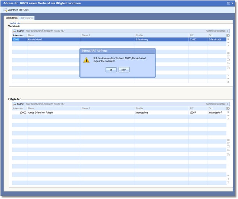Click Nein in the BüroWARE Abfrage dialog
238x199 pixels.
click(x=124, y=70)
